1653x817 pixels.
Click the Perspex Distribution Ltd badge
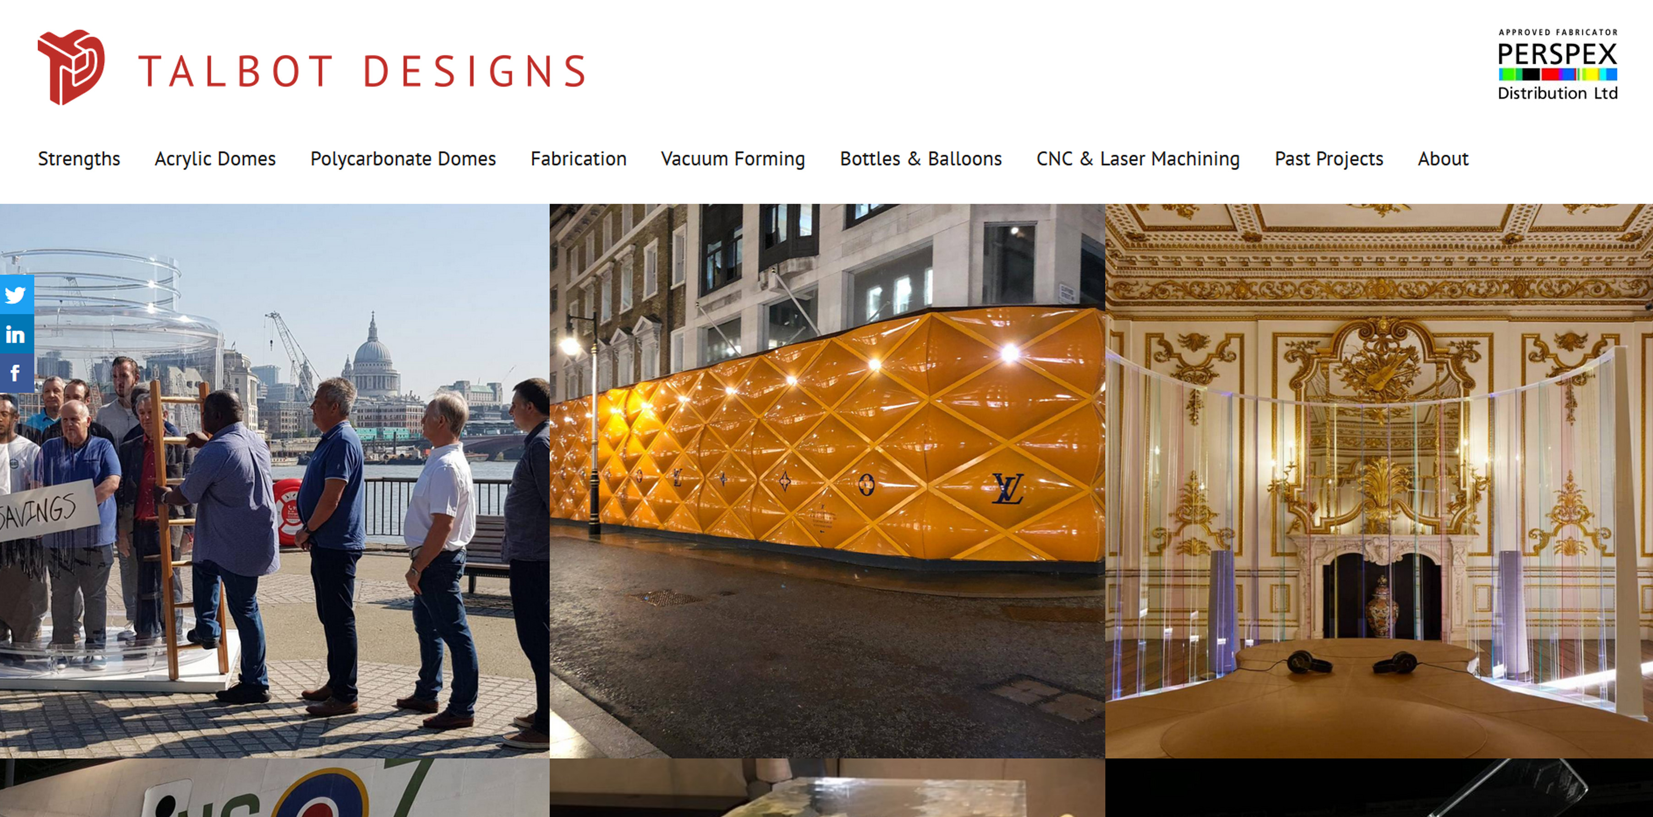coord(1557,65)
